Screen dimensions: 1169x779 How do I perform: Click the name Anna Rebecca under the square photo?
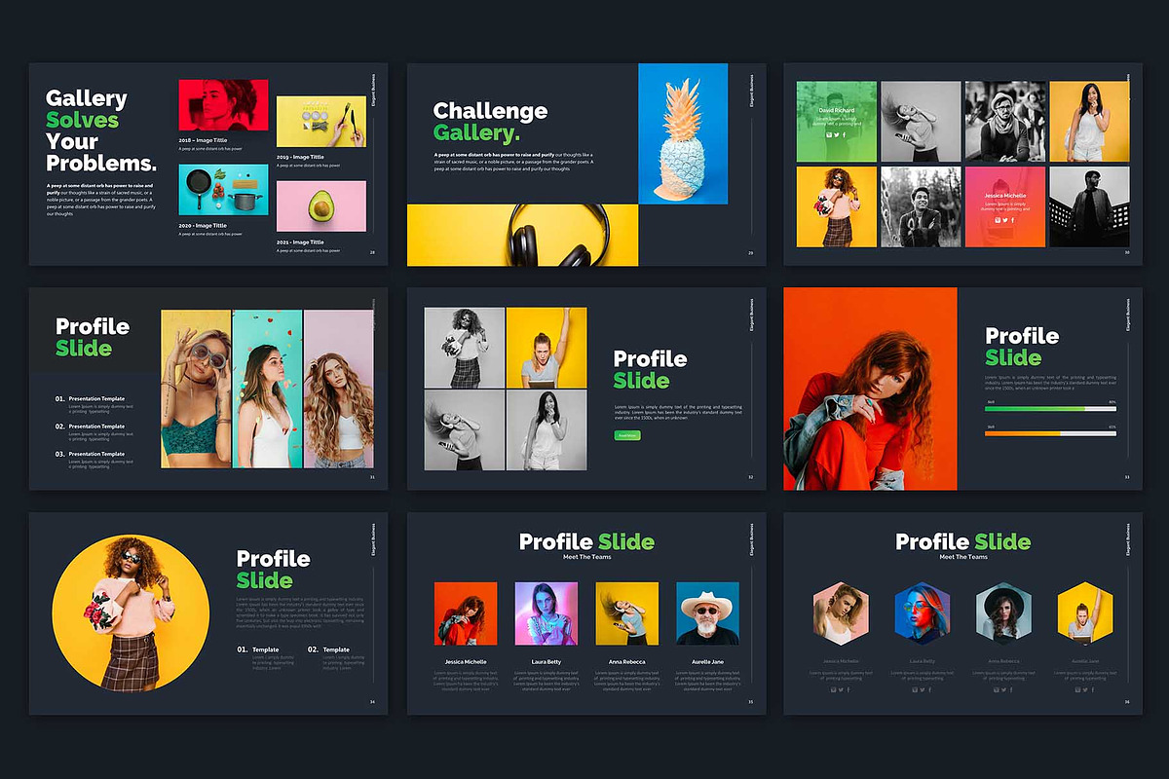coord(626,661)
